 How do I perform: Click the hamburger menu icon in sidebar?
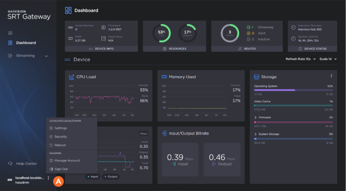click(10, 33)
